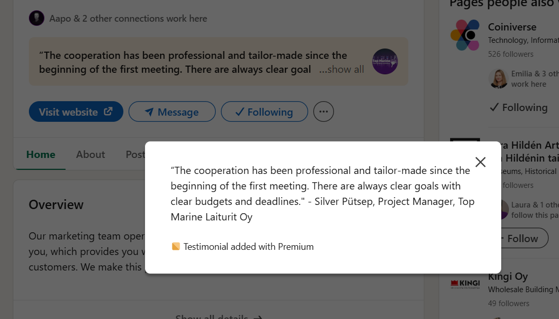
Task: Toggle the Following button on company page
Action: coord(264,112)
